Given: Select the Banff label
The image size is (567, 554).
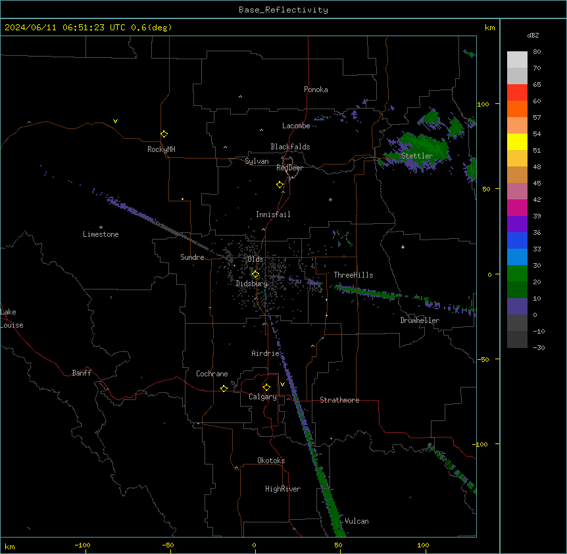Looking at the screenshot, I should click(x=82, y=373).
